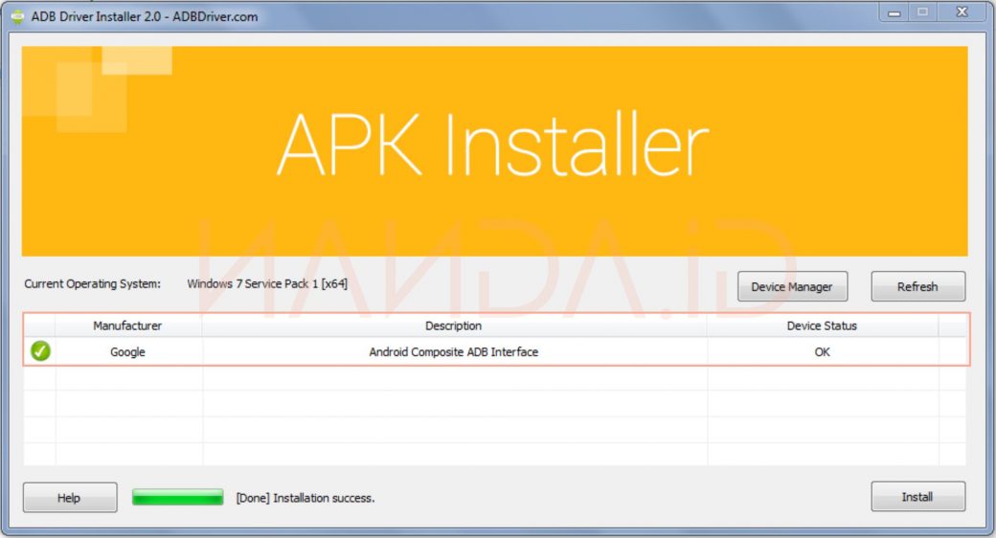Maximize the ADB Driver Installer window

[922, 12]
